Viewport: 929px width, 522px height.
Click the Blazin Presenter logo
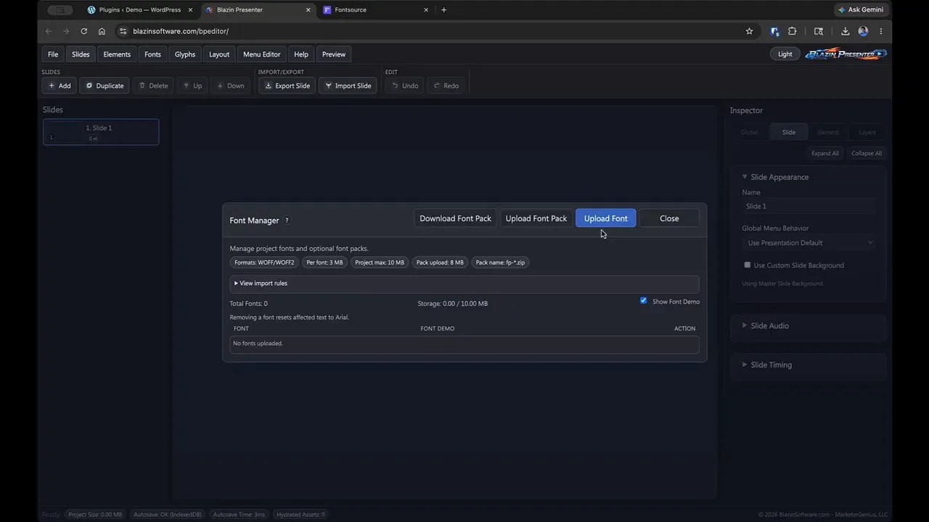point(846,54)
